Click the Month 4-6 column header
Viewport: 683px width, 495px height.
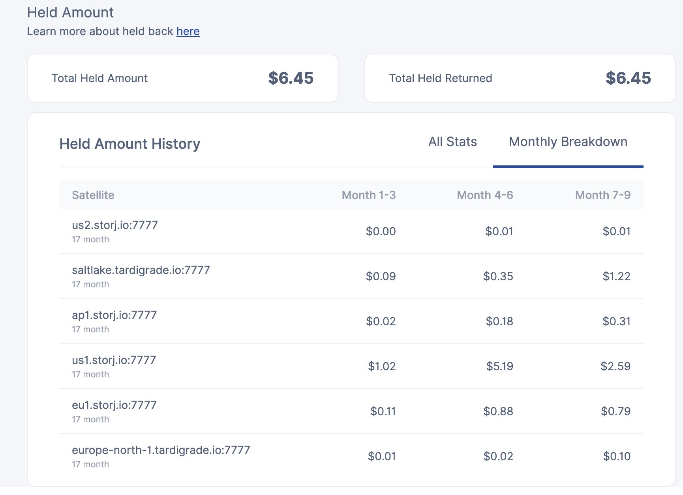coord(485,195)
